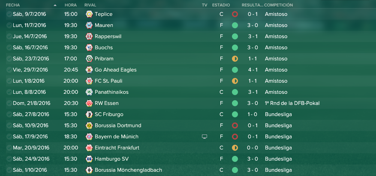Click the Panathinaikos club crest
Screen dimensions: 376x176
click(89, 92)
